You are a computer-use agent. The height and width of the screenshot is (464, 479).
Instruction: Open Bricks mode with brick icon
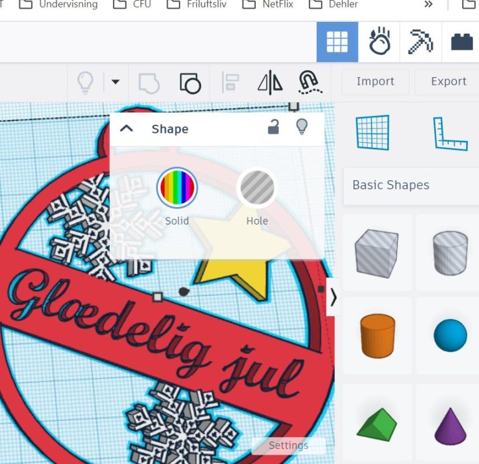tap(462, 42)
